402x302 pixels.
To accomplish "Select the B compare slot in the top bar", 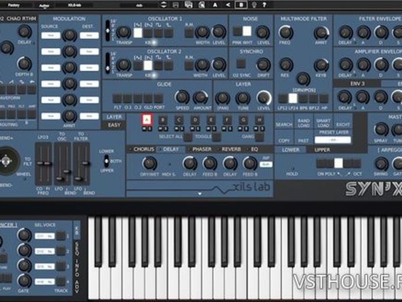I will pos(241,5).
